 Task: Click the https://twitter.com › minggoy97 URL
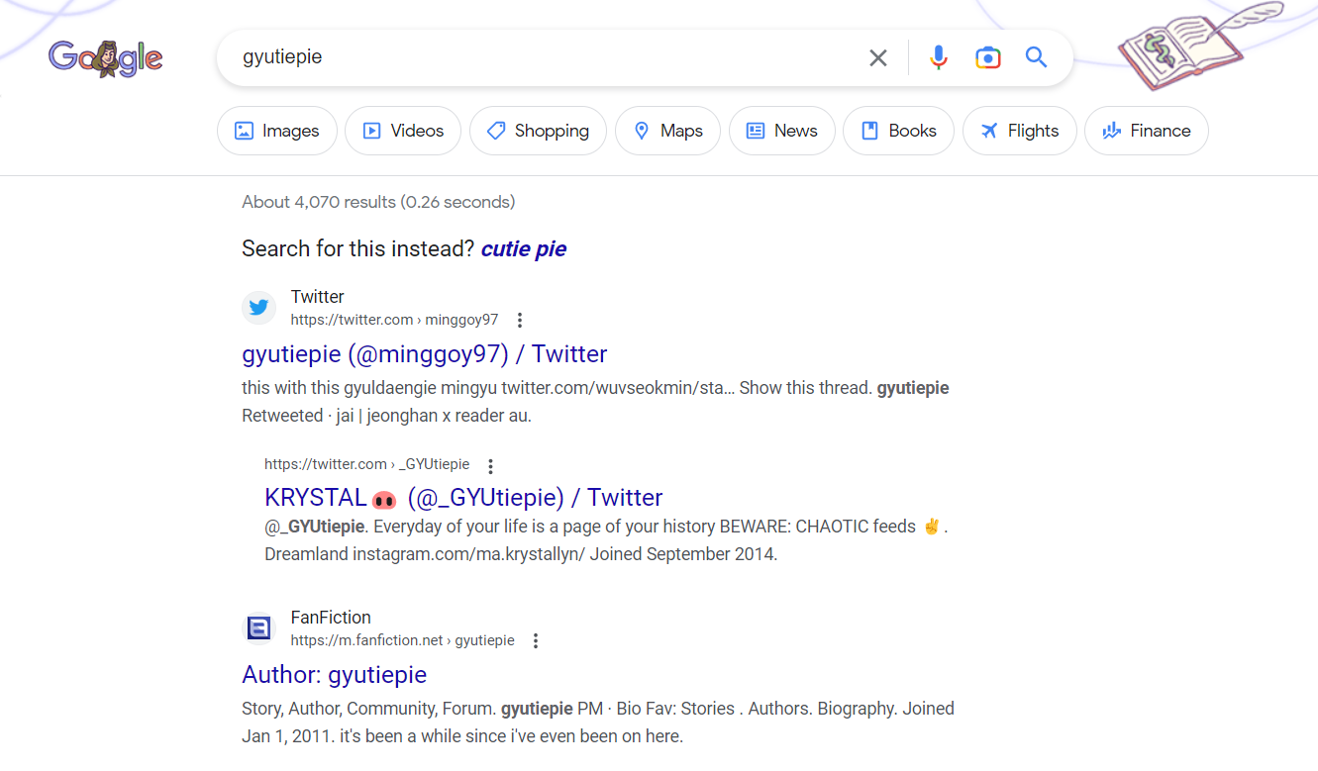(x=395, y=320)
